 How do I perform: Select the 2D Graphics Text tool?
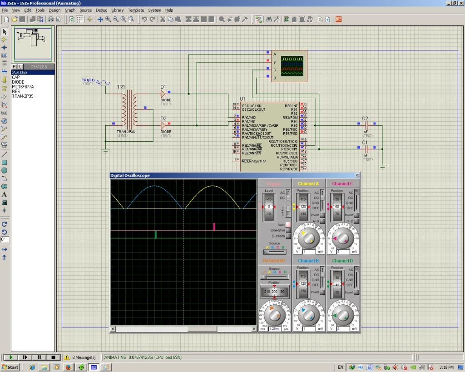5,194
